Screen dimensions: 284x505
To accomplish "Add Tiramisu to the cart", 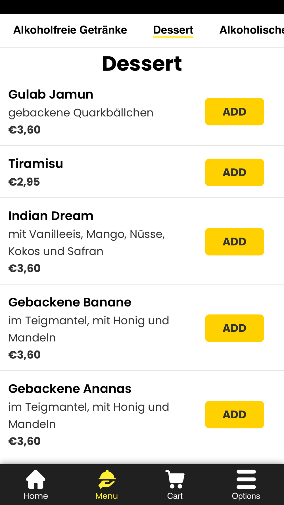I will point(235,172).
